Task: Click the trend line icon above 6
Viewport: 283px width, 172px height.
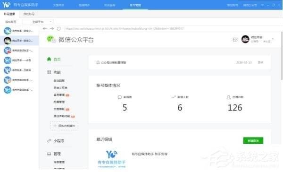Action: [x=173, y=97]
